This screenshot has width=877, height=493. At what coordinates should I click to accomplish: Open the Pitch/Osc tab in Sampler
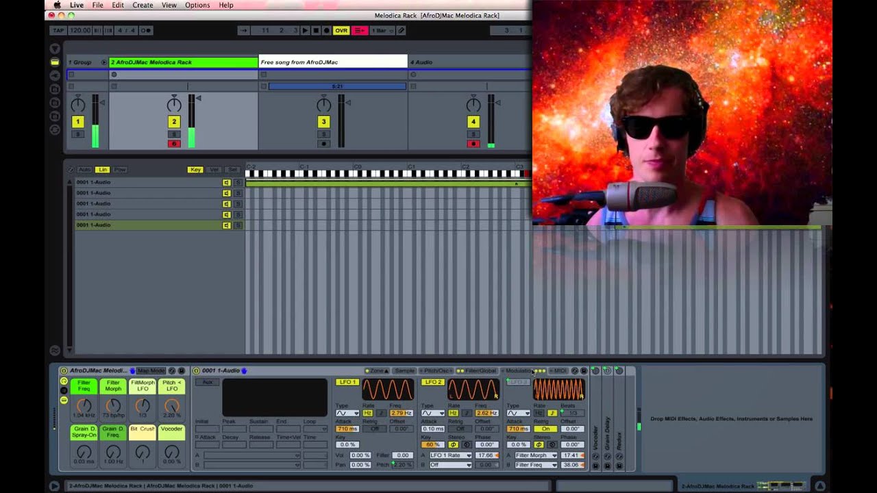tap(435, 371)
